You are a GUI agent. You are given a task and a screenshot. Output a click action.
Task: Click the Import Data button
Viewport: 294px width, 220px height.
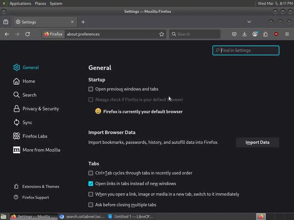coord(257,142)
